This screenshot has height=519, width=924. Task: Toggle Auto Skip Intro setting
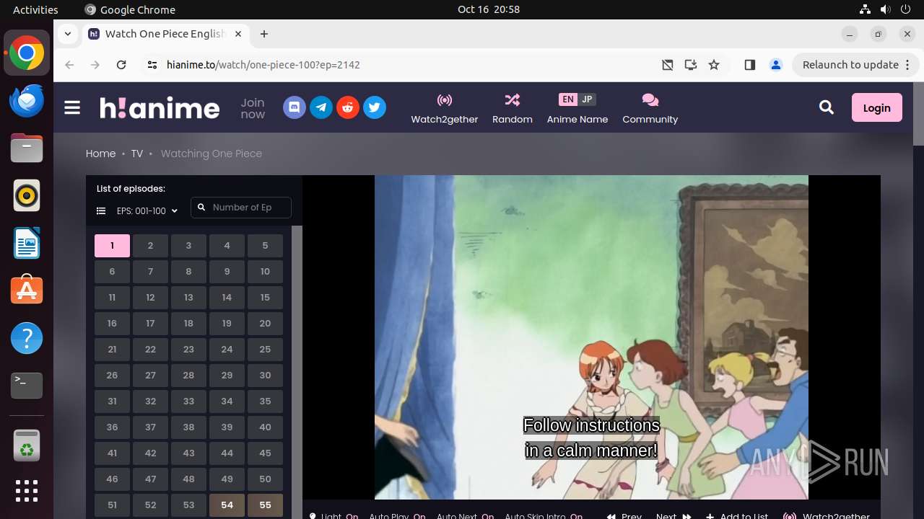pyautogui.click(x=544, y=515)
